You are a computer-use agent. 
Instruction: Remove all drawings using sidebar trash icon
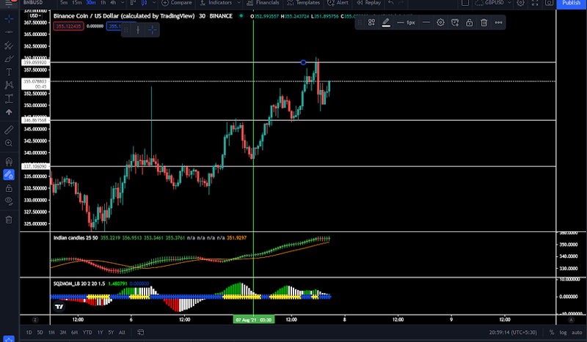pyautogui.click(x=9, y=220)
